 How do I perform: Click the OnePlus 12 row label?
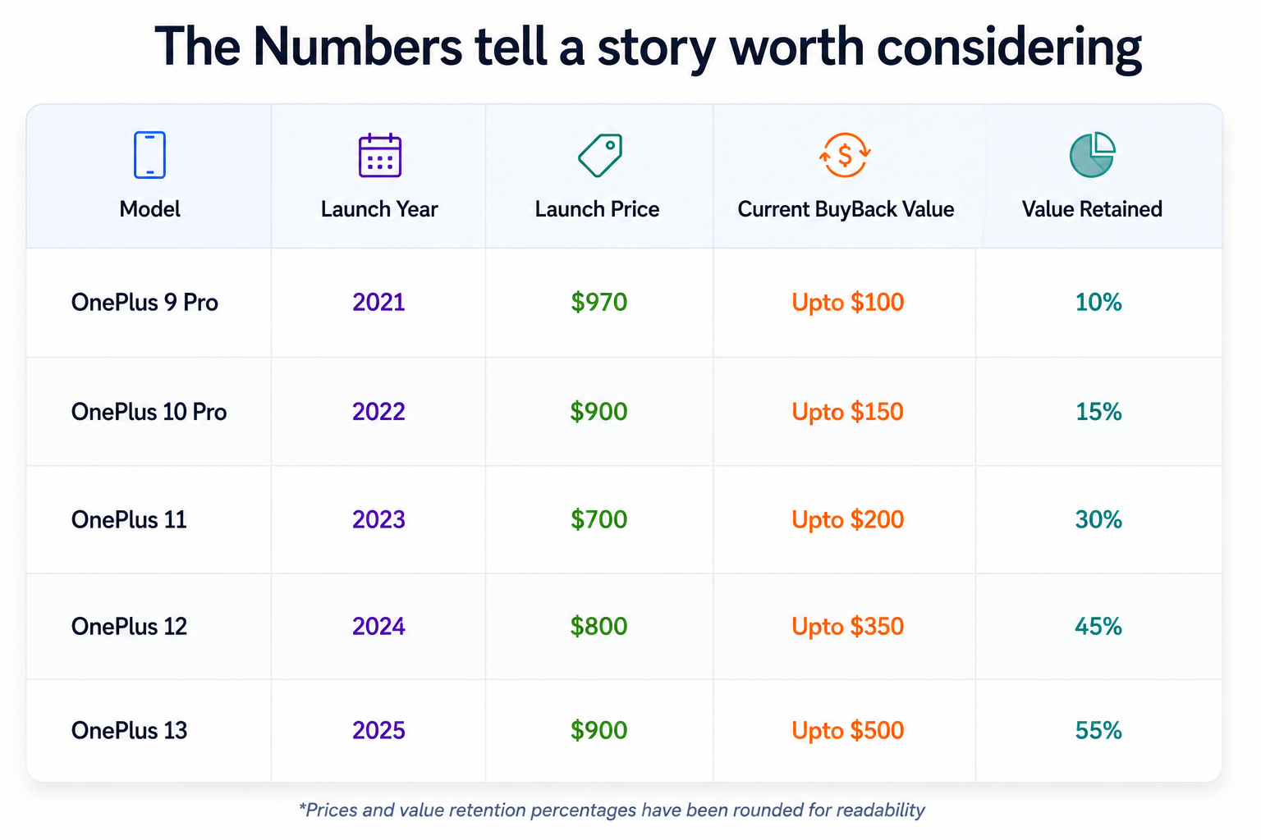(129, 627)
